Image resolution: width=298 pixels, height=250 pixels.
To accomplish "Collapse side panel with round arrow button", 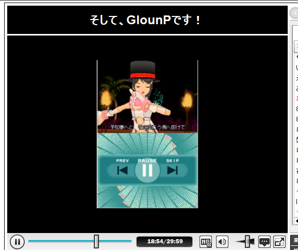I will click(x=294, y=13).
